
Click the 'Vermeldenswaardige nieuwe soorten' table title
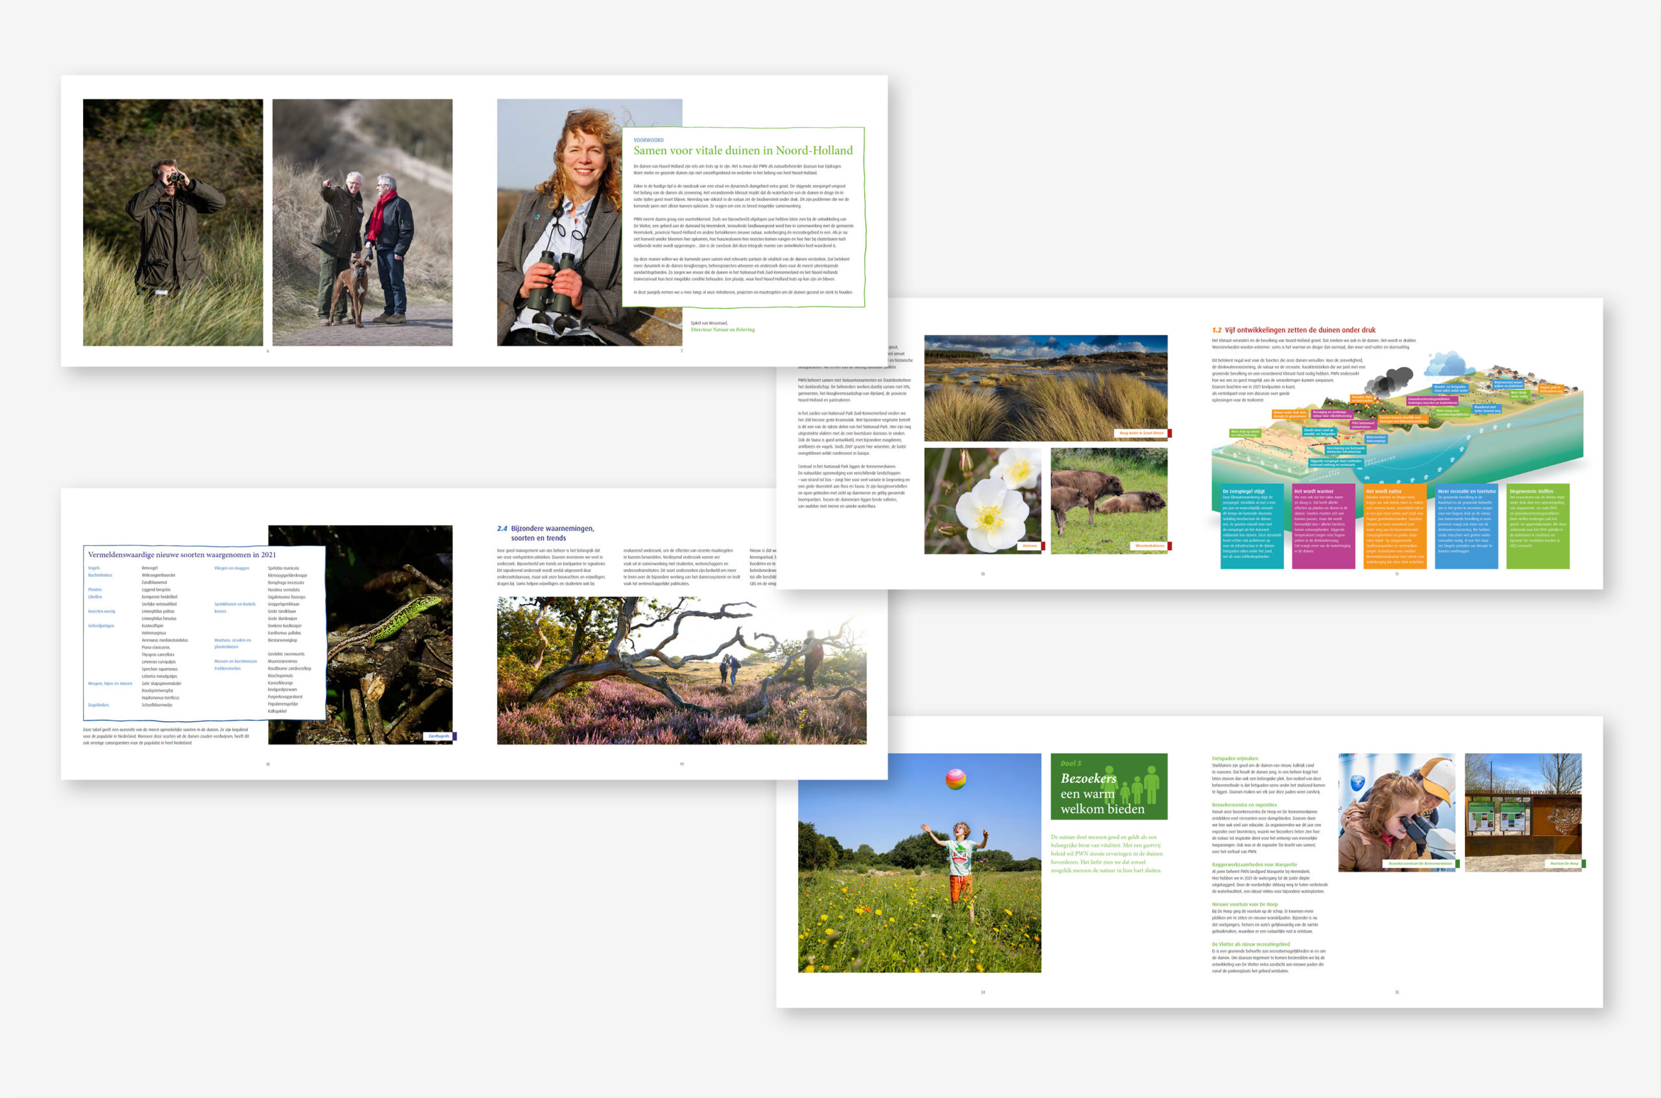[182, 555]
